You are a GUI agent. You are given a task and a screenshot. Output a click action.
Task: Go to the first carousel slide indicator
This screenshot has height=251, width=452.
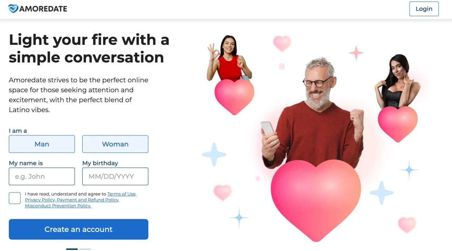click(x=72, y=249)
